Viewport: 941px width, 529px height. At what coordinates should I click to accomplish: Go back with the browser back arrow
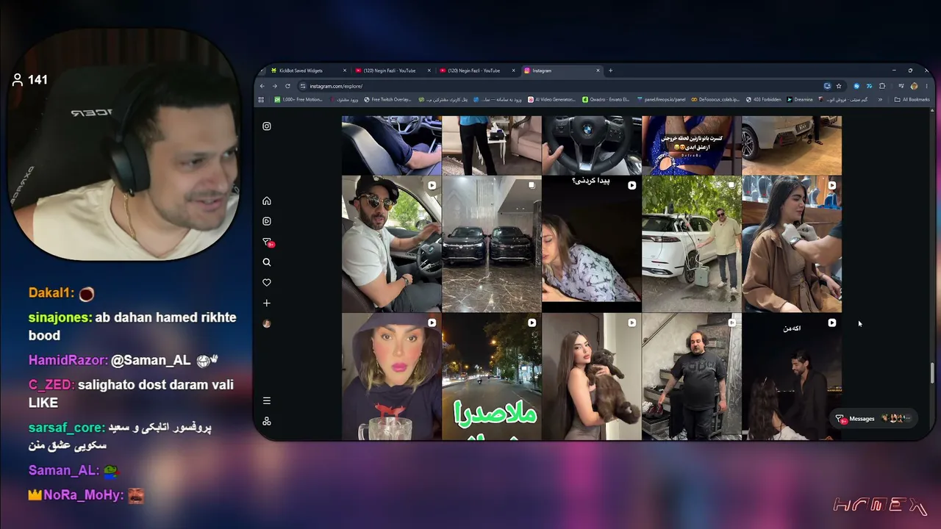[x=262, y=86]
